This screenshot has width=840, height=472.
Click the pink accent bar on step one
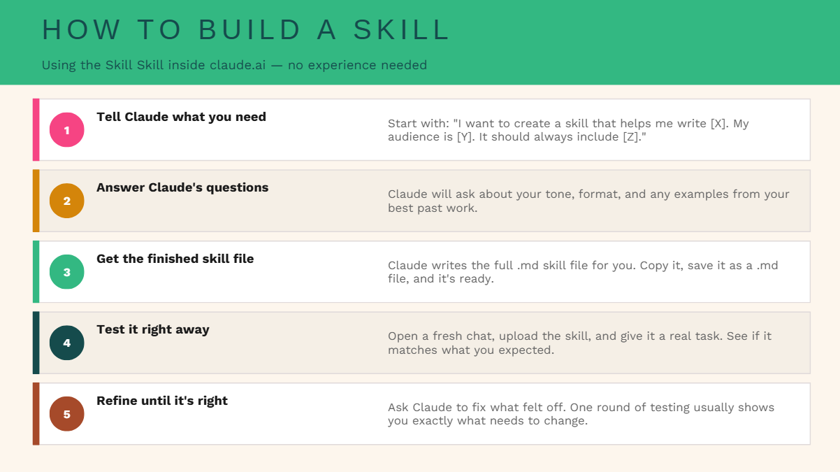point(36,130)
